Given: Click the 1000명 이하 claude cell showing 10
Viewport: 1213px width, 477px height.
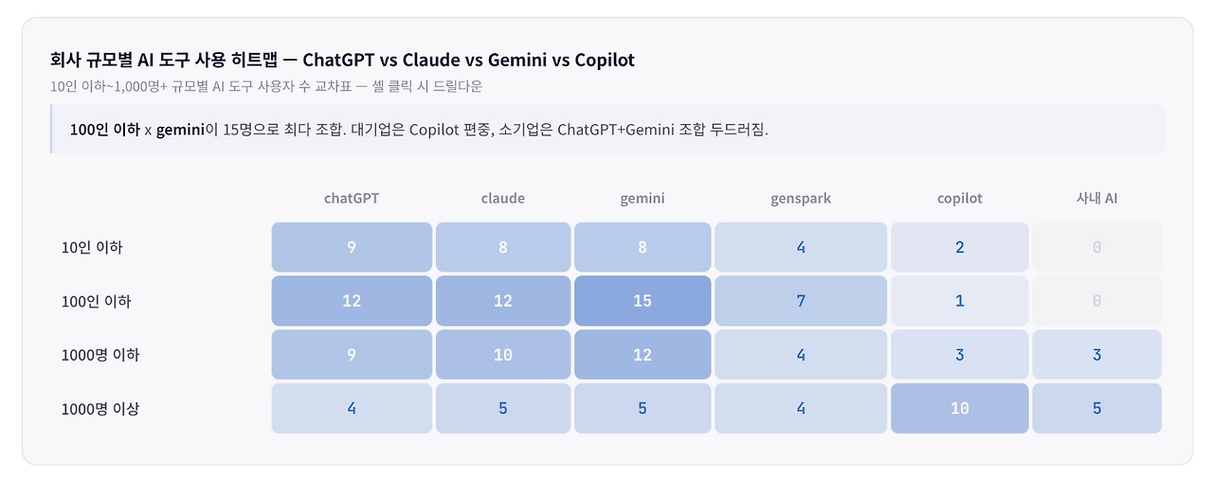Looking at the screenshot, I should tap(503, 355).
